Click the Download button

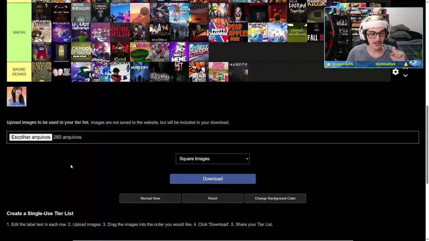click(212, 179)
